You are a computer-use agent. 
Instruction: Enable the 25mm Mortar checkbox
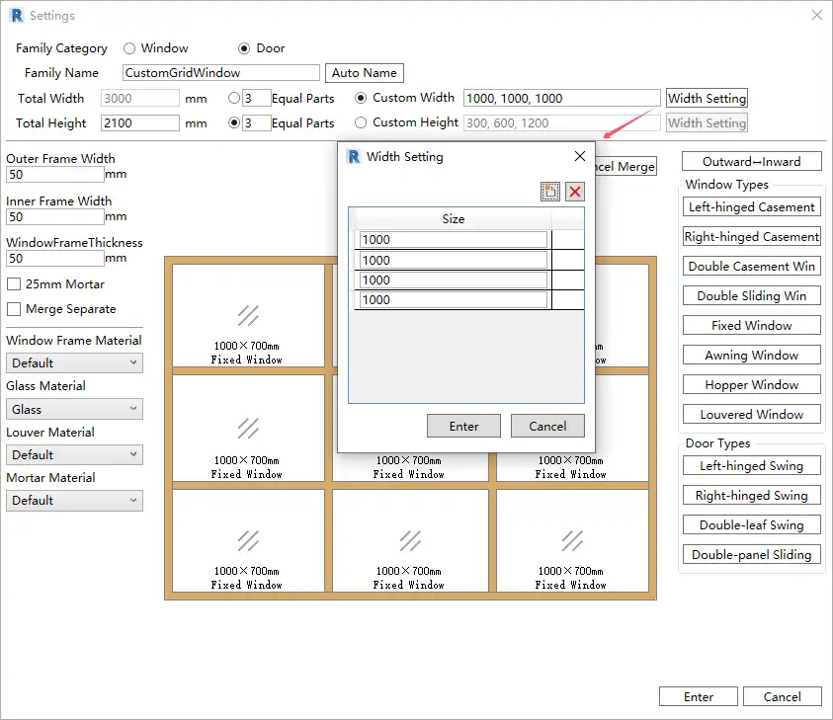[x=15, y=283]
